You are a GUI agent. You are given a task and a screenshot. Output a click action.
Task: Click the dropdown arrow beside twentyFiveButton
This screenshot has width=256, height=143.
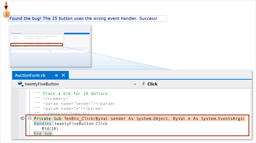(x=135, y=84)
